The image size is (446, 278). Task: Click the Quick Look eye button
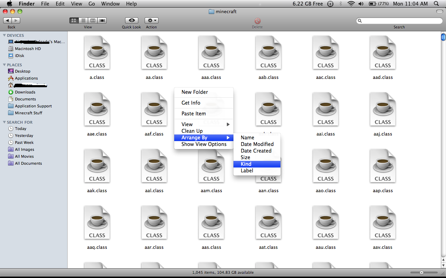click(x=131, y=21)
